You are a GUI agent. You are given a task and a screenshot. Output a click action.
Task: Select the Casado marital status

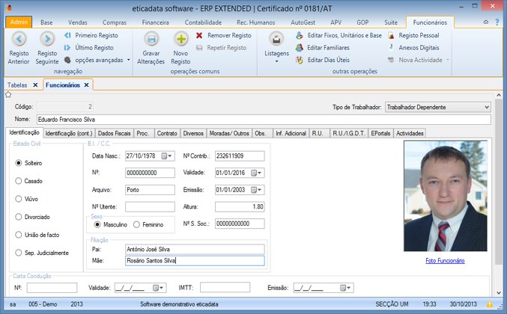point(19,180)
